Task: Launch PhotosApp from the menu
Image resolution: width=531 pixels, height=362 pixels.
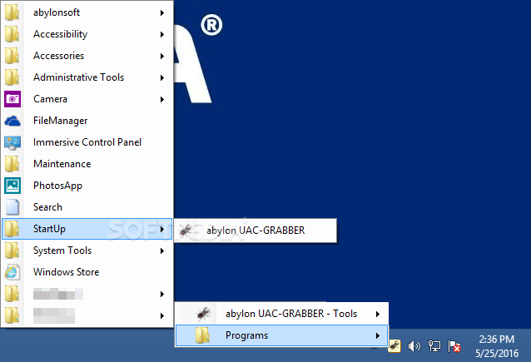Action: 87,186
